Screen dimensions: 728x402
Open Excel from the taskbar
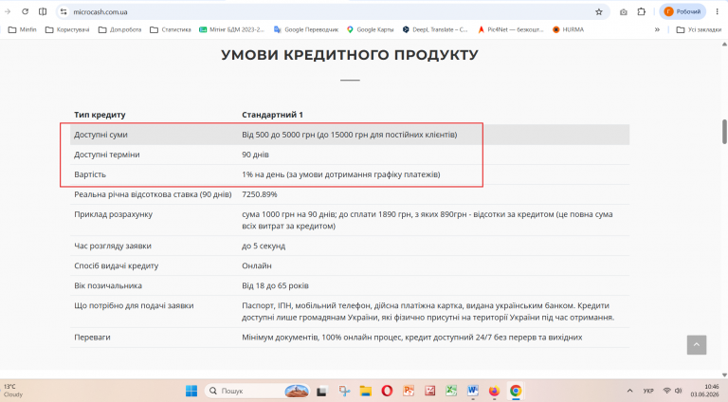point(451,391)
